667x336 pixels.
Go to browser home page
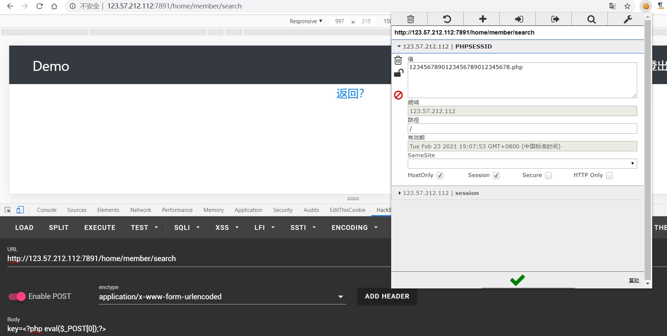(54, 6)
